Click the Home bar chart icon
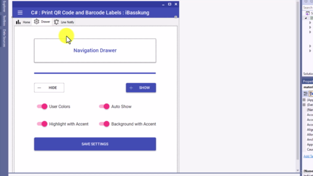Screen dimensions: 313x176 coord(18,22)
